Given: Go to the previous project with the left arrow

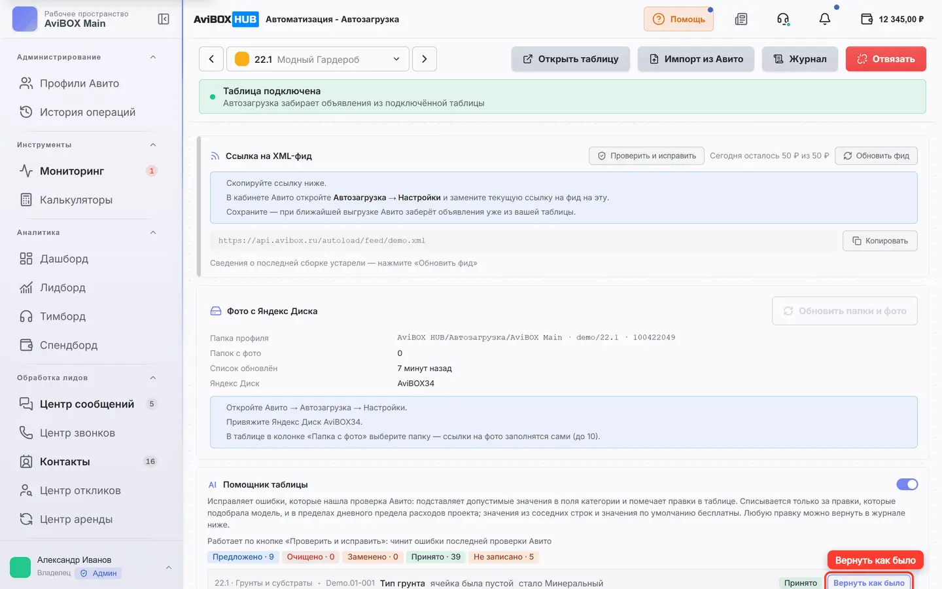Looking at the screenshot, I should pos(211,59).
